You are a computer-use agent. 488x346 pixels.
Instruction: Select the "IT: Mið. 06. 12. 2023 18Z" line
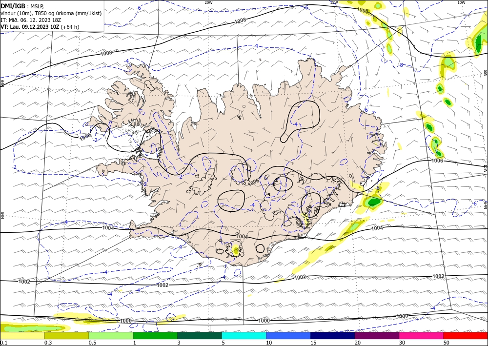(x=31, y=20)
